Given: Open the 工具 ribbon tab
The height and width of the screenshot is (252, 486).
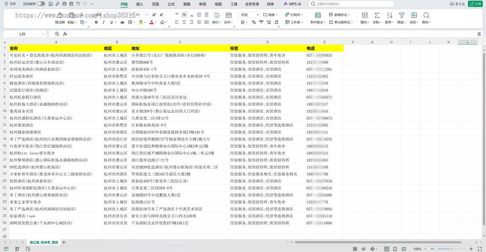Looking at the screenshot, I should [x=234, y=4].
